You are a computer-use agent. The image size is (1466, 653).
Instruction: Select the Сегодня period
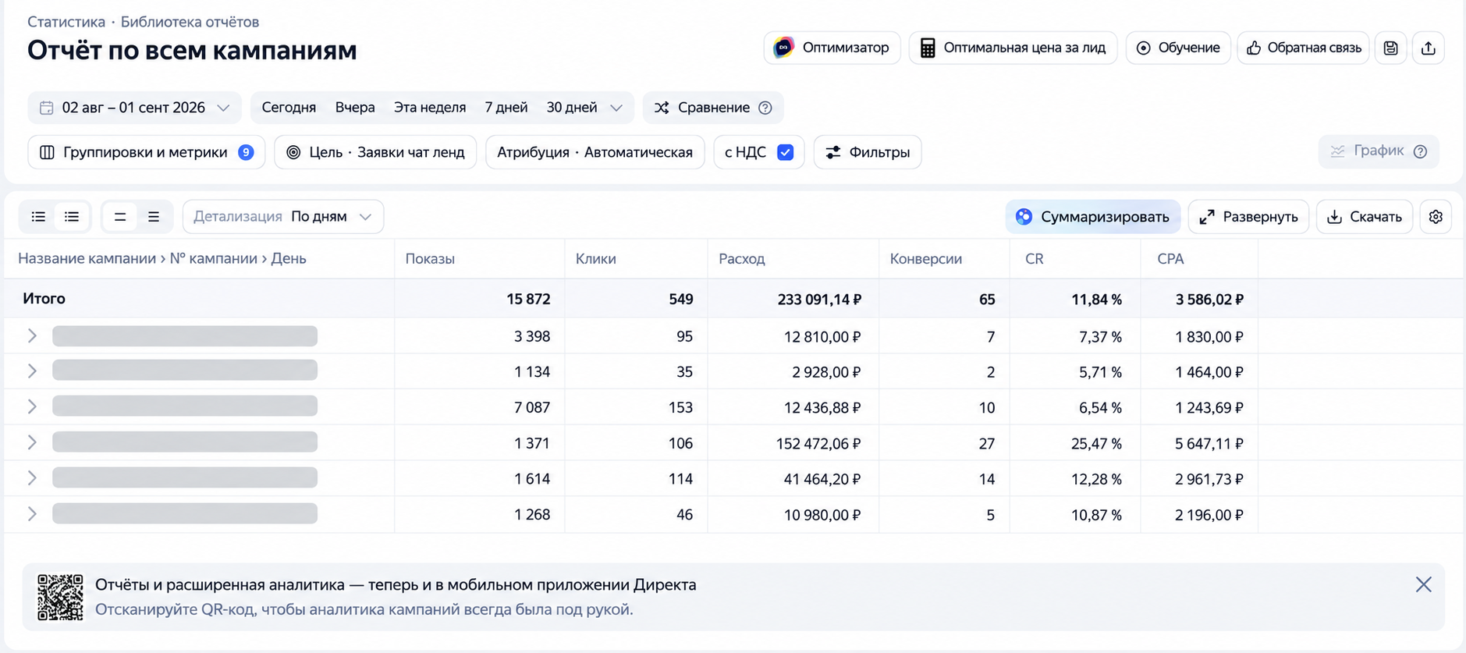click(289, 108)
